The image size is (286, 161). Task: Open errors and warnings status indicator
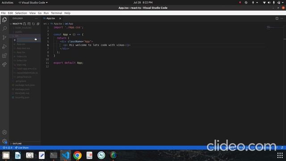pyautogui.click(x=7, y=148)
